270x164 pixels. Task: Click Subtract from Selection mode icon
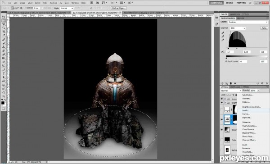18,8
